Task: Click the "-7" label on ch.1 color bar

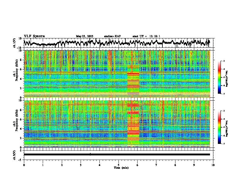Action: pos(224,94)
